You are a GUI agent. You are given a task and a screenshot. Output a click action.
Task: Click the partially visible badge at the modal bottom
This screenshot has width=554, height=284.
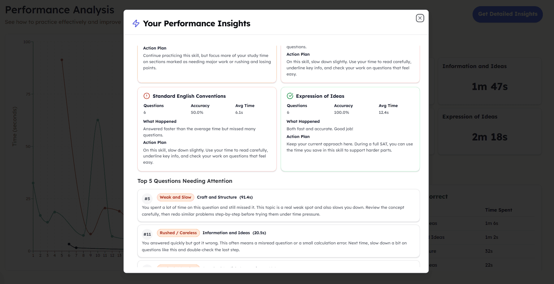pos(178,267)
